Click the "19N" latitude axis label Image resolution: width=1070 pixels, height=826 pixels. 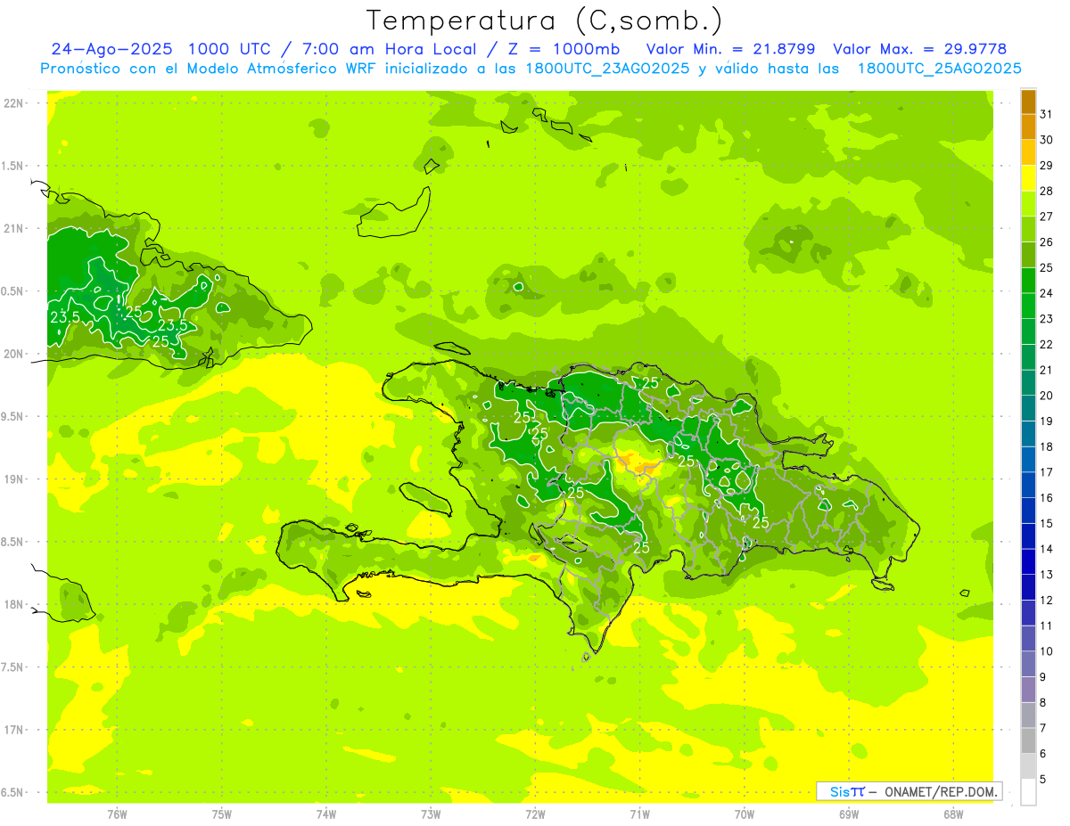13,479
